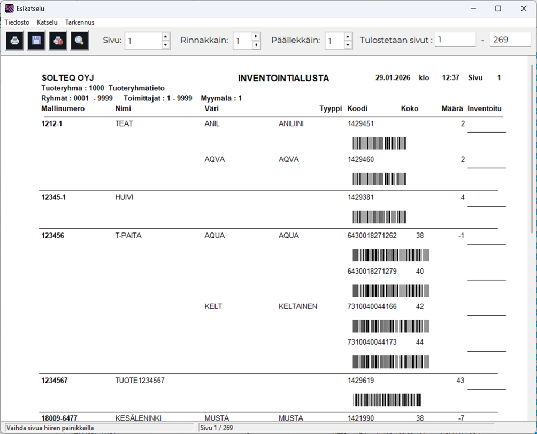Open the Katselu menu
Screen dimensions: 537x434
click(x=47, y=22)
